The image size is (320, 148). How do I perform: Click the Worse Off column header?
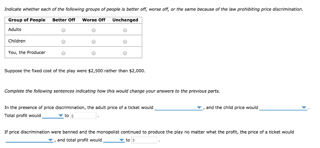tap(94, 20)
